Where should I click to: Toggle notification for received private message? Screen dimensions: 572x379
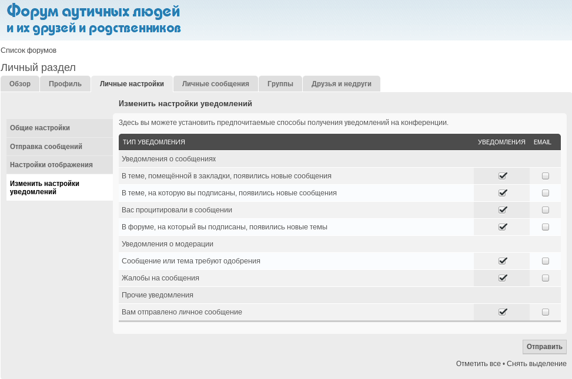tap(502, 312)
